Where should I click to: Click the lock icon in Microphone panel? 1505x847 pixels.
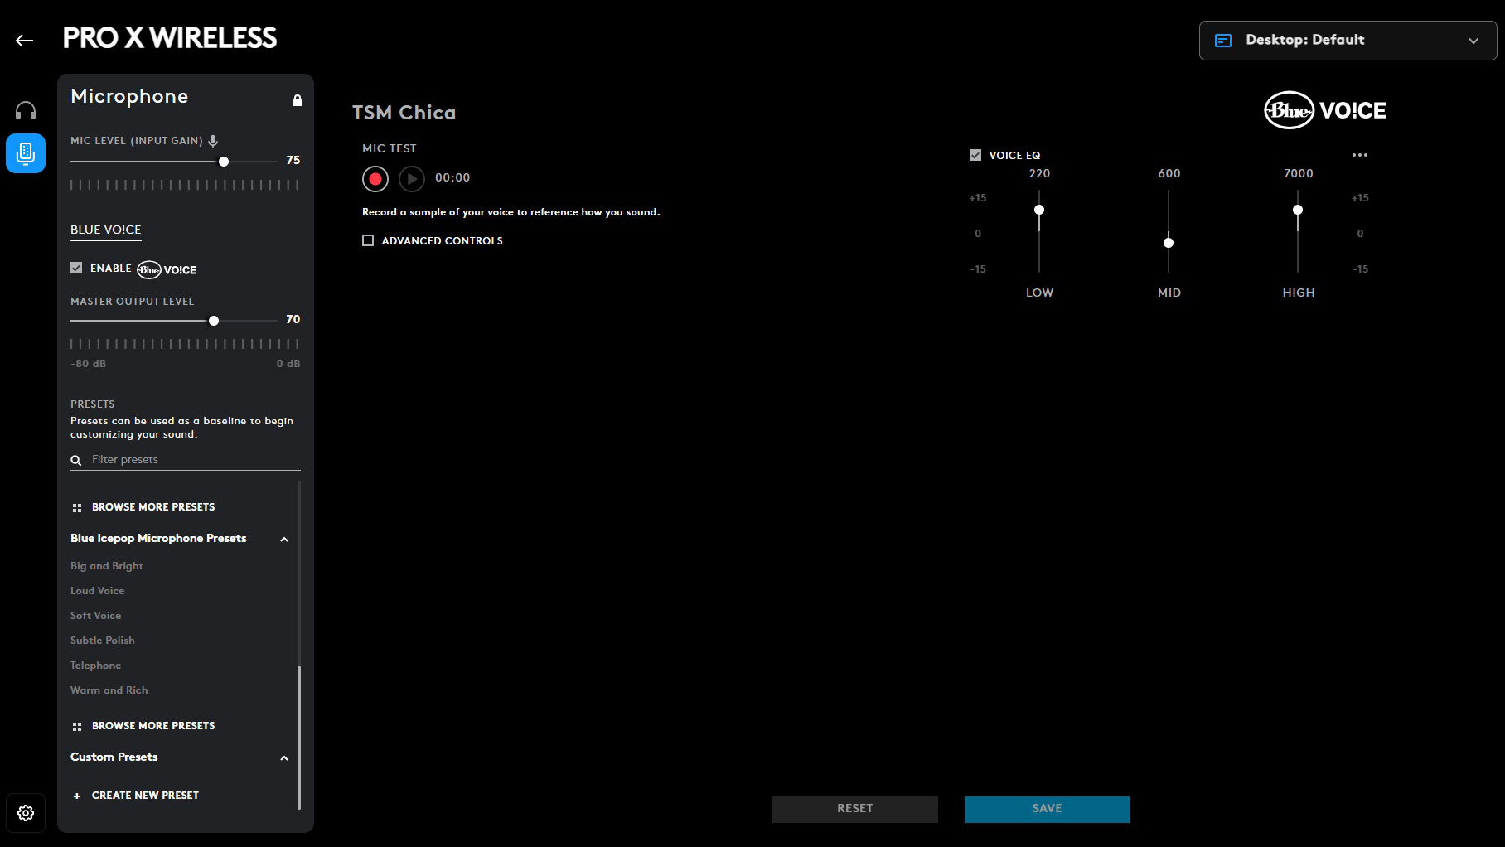click(298, 100)
